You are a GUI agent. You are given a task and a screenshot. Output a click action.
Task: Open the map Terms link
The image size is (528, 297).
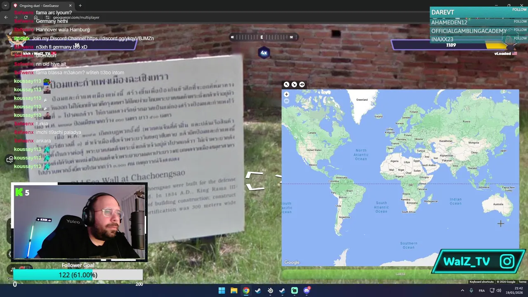[522, 282]
